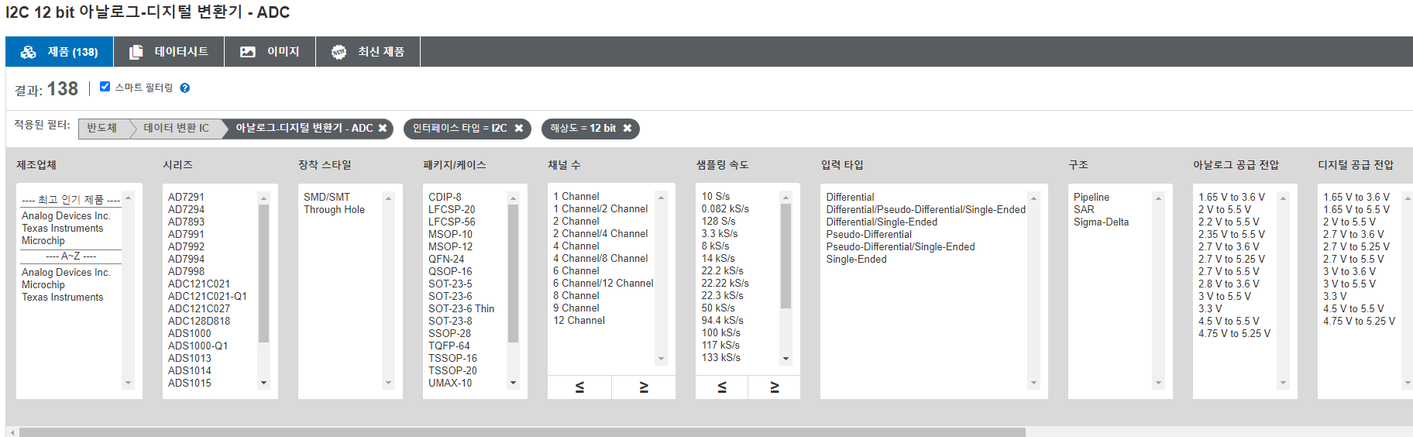The width and height of the screenshot is (1413, 437).
Task: Select 133 kS/s sampling rate
Action: click(x=721, y=357)
